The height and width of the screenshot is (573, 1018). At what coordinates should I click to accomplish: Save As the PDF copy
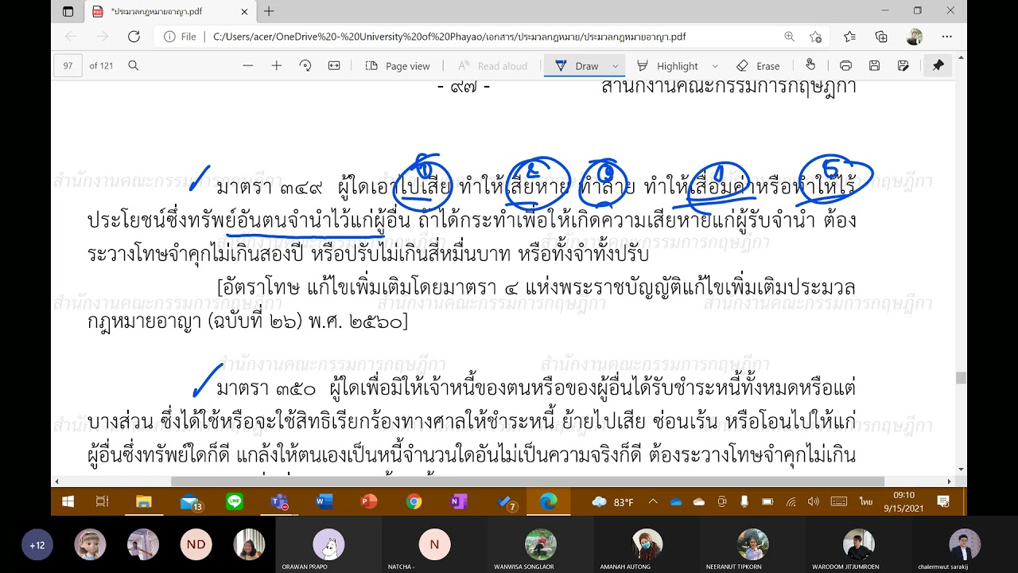[903, 66]
